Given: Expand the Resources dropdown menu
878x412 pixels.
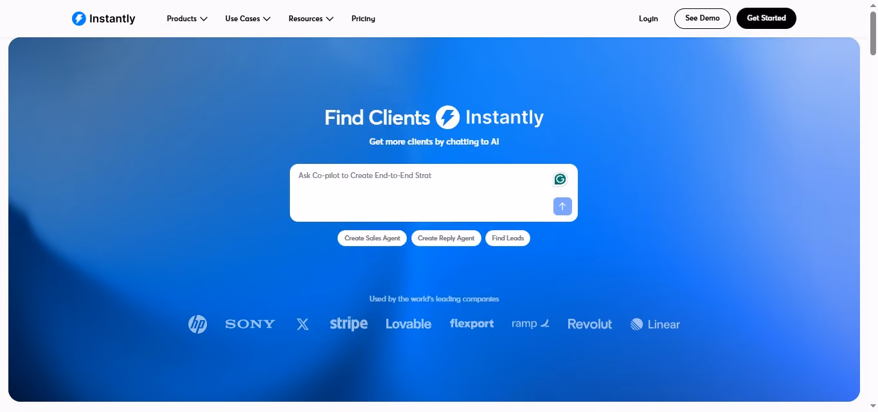Looking at the screenshot, I should (311, 19).
